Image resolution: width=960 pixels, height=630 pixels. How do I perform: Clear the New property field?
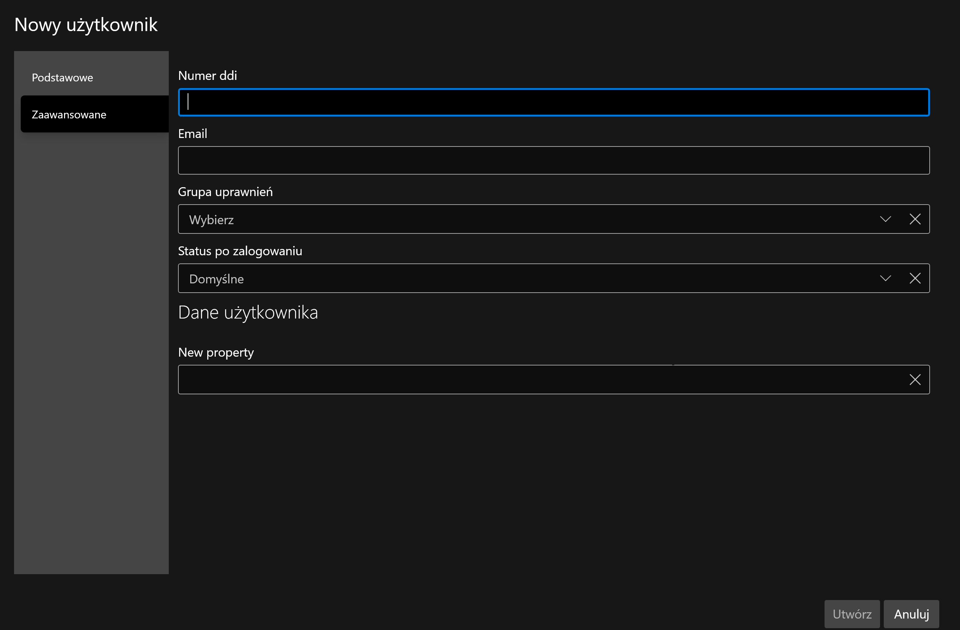(x=915, y=380)
